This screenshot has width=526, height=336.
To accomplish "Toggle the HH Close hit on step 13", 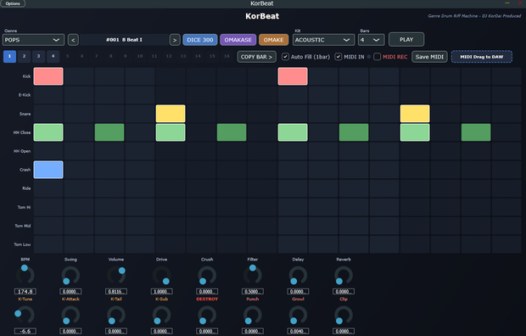I will point(415,132).
